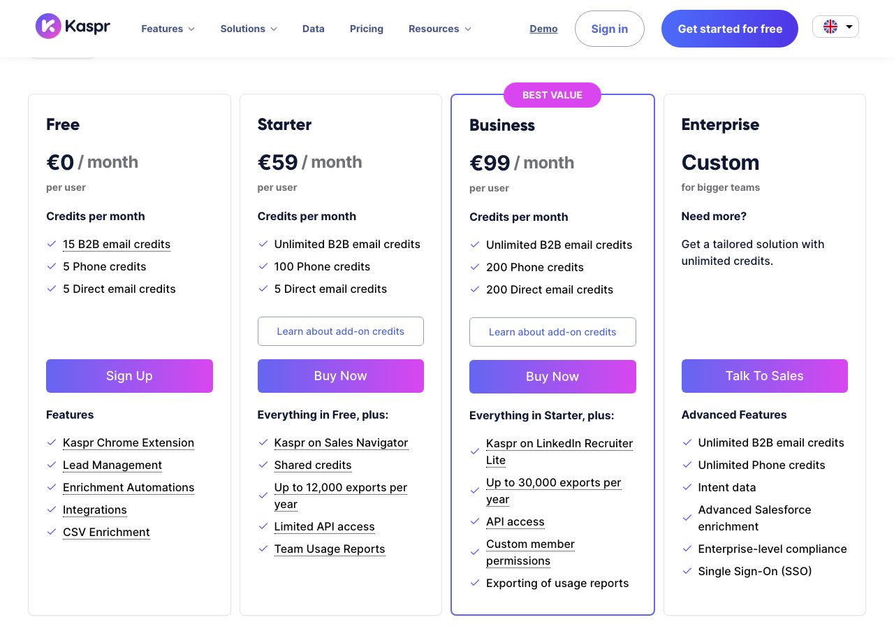Click checkmark beside 200 Phone credits

(x=474, y=267)
